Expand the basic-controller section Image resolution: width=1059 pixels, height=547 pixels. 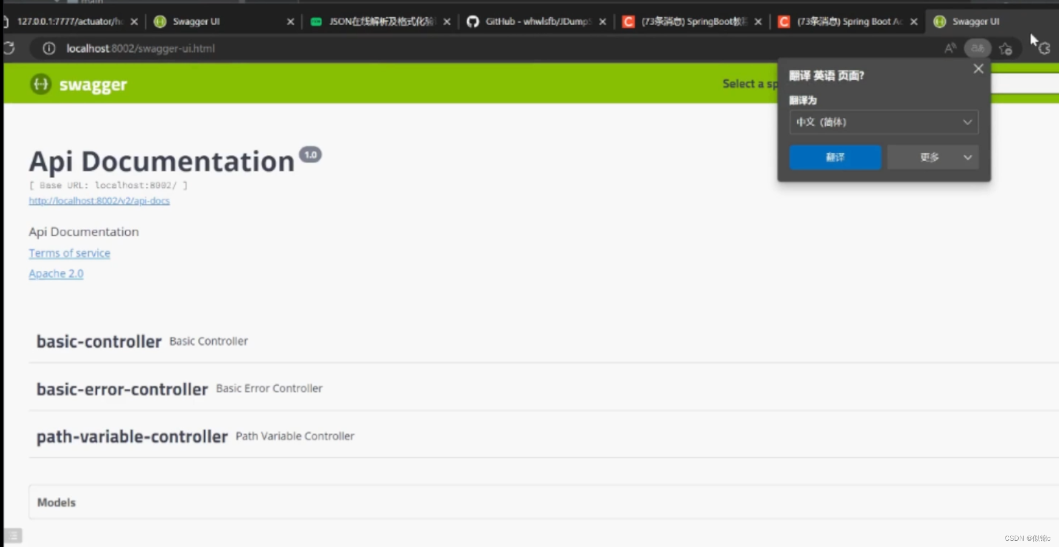pyautogui.click(x=543, y=341)
